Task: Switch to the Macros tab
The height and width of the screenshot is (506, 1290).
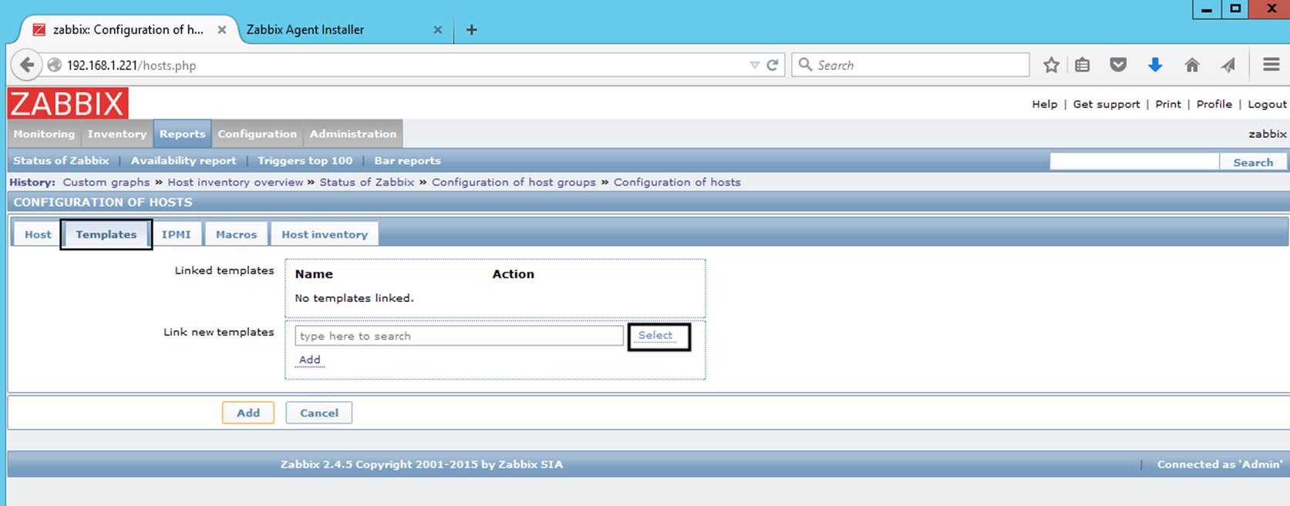Action: point(236,234)
